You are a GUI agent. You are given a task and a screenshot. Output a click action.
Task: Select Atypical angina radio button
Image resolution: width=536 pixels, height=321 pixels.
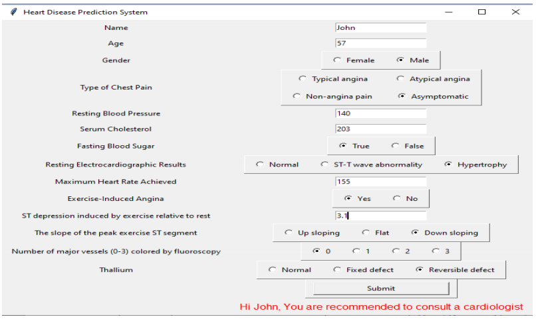click(x=400, y=78)
